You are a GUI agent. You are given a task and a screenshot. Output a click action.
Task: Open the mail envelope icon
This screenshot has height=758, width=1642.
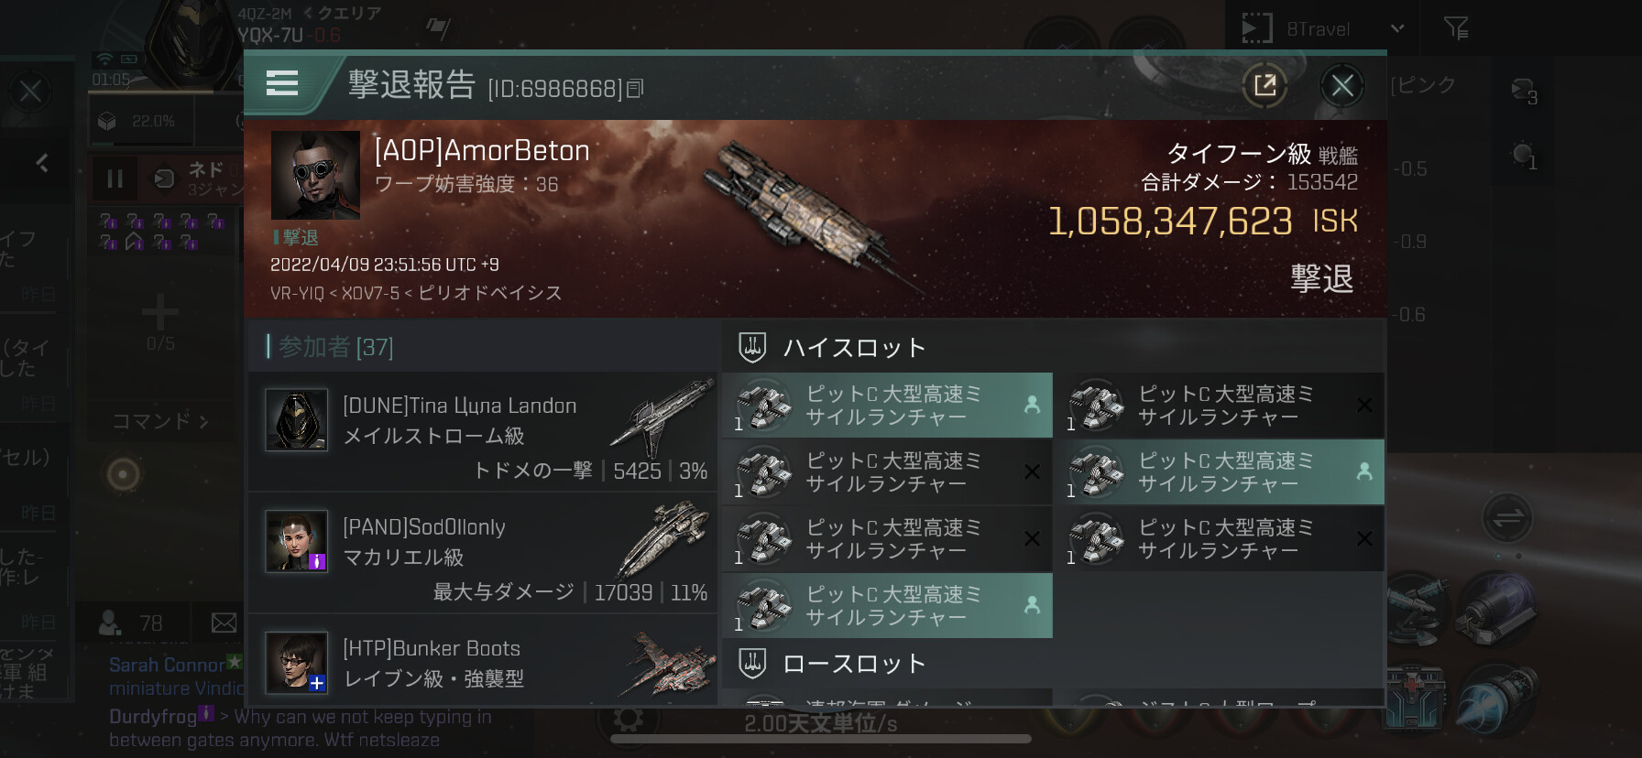point(224,623)
